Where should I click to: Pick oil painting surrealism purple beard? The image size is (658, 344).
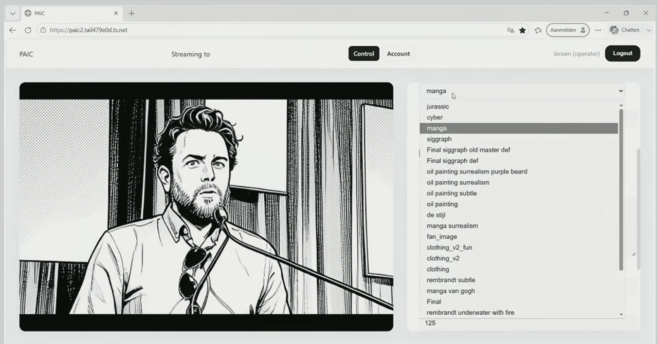pyautogui.click(x=519, y=171)
